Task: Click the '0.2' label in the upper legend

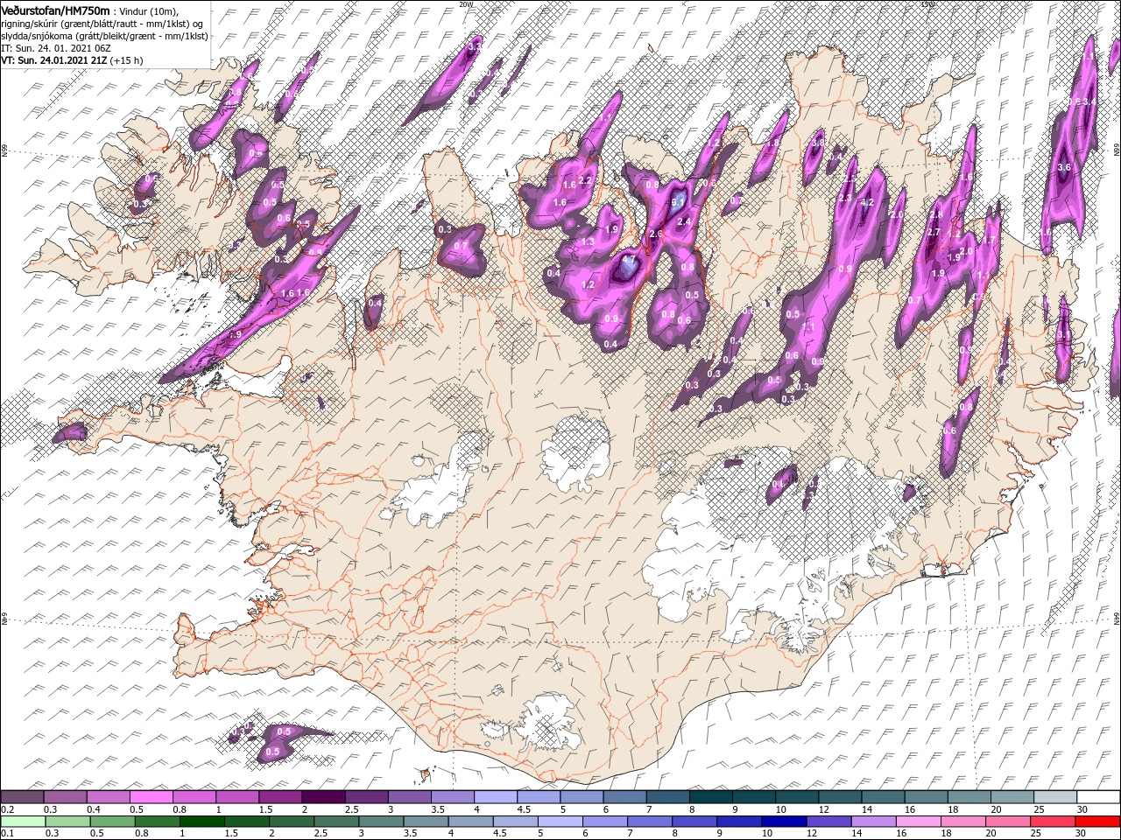Action: (7, 809)
